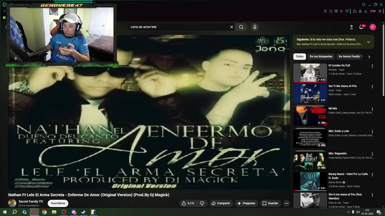The image size is (385, 216).
Task: Open Benny Benni - Volvi Pa' La Calle video
Action: point(310,181)
